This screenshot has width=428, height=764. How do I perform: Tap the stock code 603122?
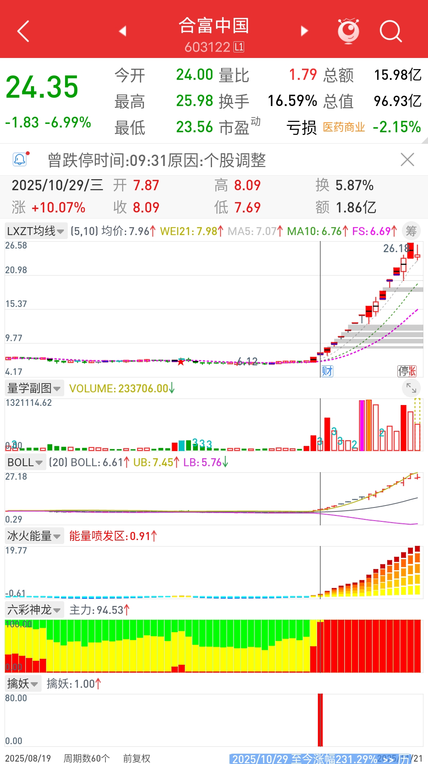pyautogui.click(x=207, y=47)
